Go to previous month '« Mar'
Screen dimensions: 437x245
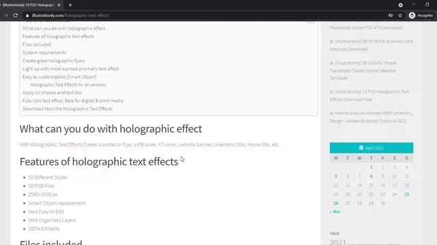[335, 212]
